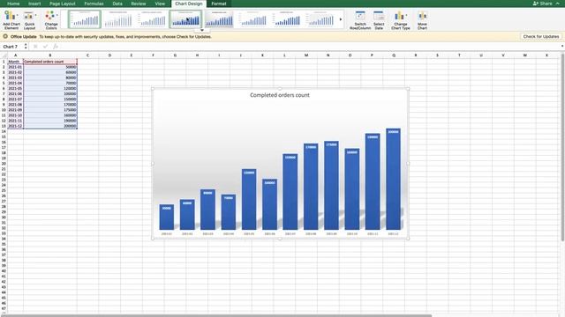The height and width of the screenshot is (317, 565).
Task: Click the shortest bar for 2021-01
Action: tap(167, 217)
